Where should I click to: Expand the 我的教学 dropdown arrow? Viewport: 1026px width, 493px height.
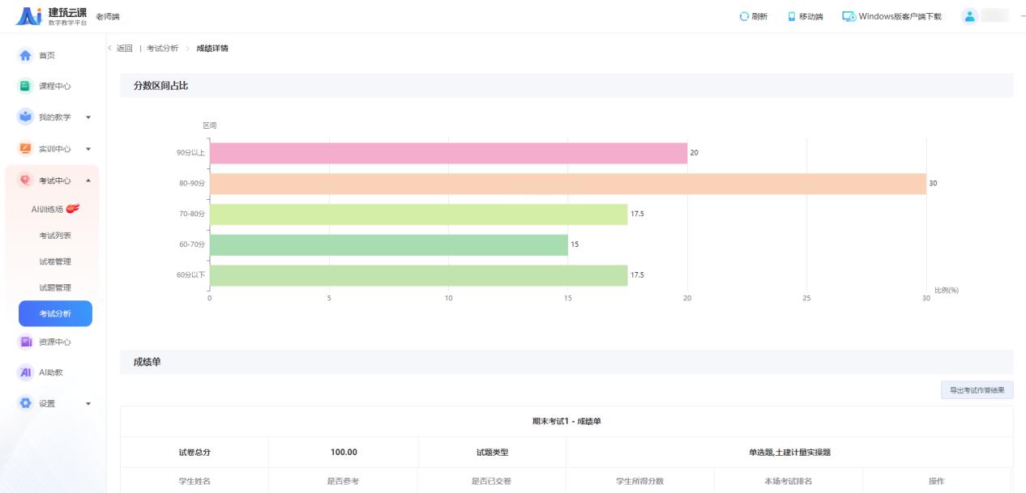pos(88,117)
